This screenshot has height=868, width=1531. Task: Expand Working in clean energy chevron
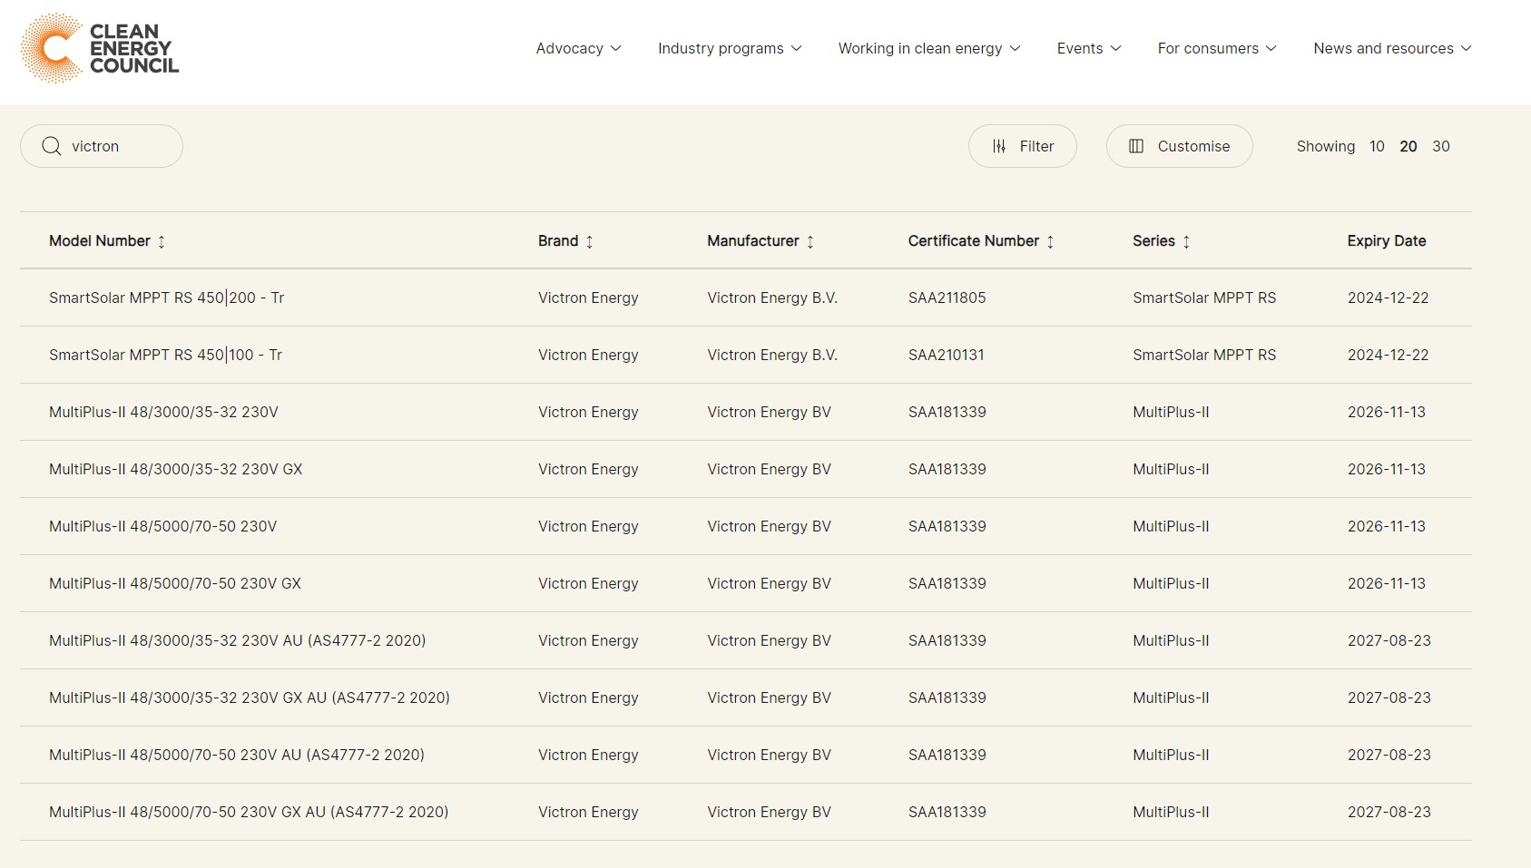pyautogui.click(x=1016, y=48)
